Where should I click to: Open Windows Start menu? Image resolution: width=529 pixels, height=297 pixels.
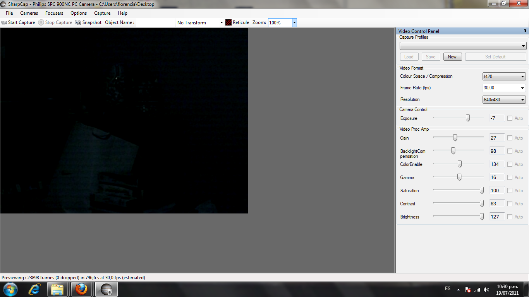(10, 289)
